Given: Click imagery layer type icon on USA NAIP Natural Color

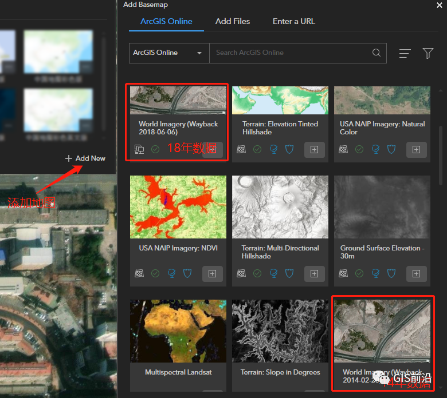Looking at the screenshot, I should point(343,149).
